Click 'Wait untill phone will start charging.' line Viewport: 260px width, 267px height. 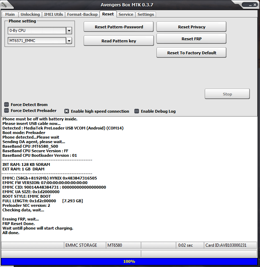[38, 228]
